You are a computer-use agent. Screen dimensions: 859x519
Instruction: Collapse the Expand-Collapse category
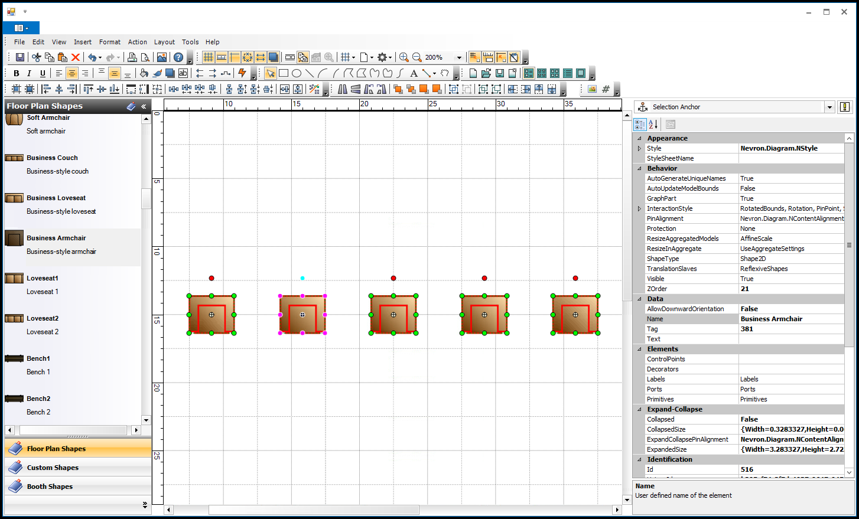click(639, 409)
